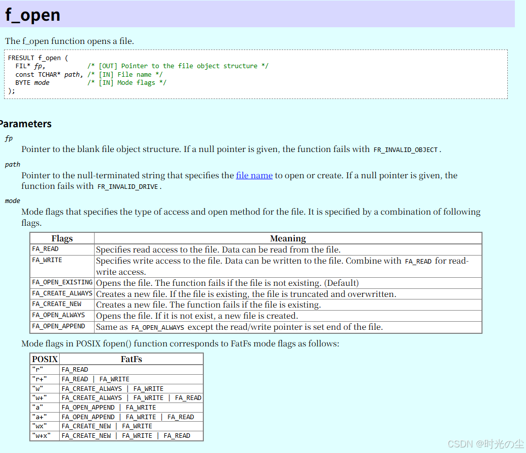Click FA_READ cell in Flags table

(x=62, y=249)
